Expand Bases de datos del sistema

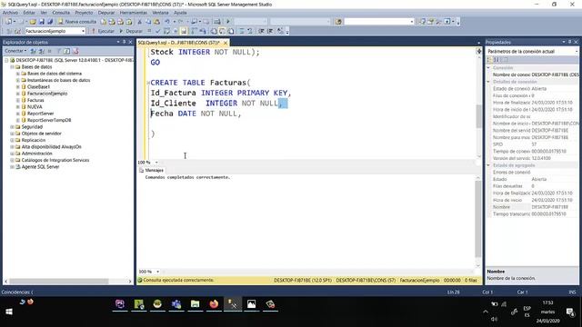pyautogui.click(x=18, y=74)
